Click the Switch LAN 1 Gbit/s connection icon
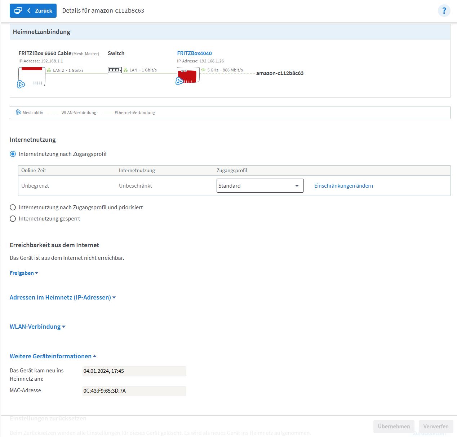 point(126,70)
